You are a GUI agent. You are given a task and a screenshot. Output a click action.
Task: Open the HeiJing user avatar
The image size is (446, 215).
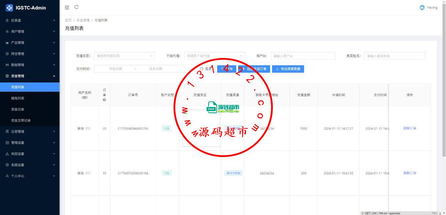click(422, 7)
